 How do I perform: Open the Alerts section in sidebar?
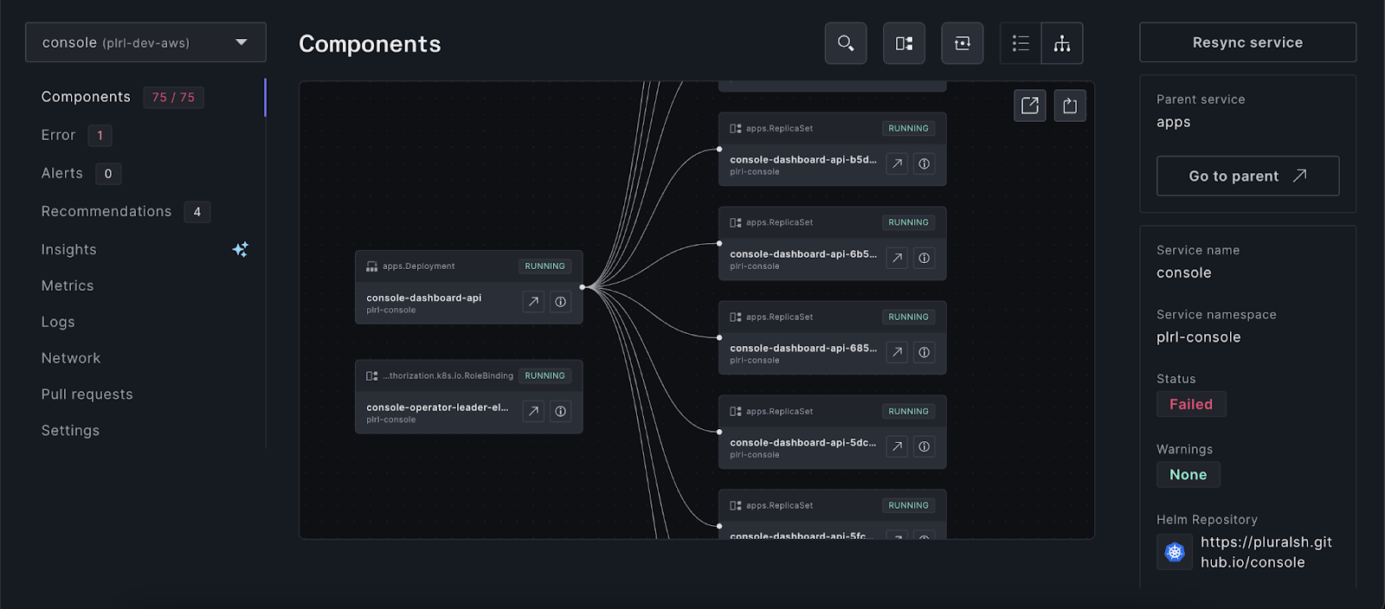62,173
